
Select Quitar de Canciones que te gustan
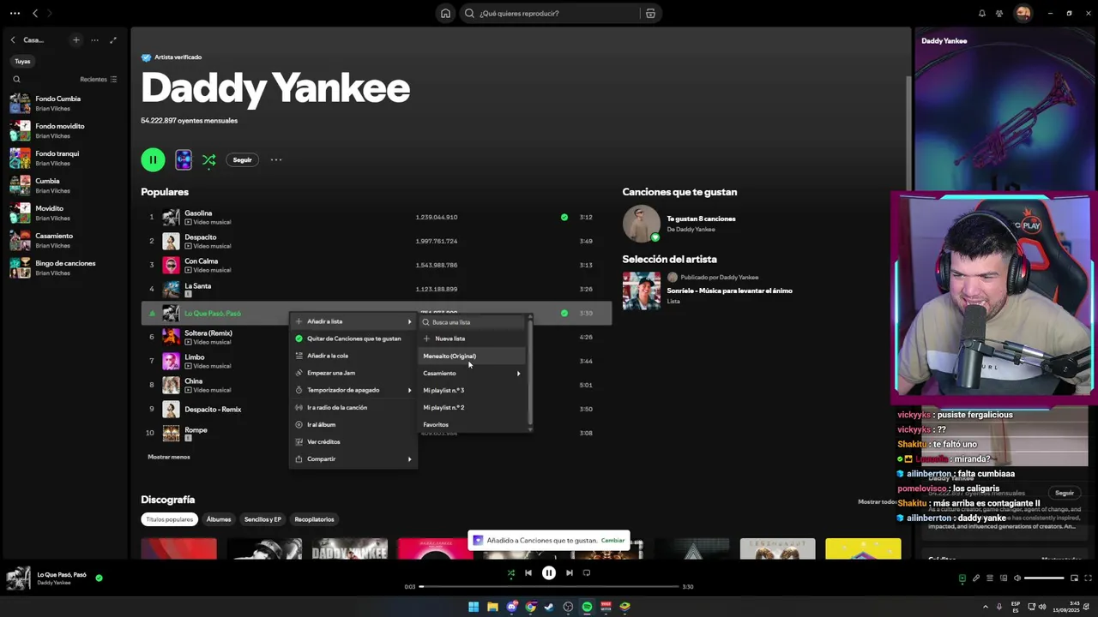(353, 338)
